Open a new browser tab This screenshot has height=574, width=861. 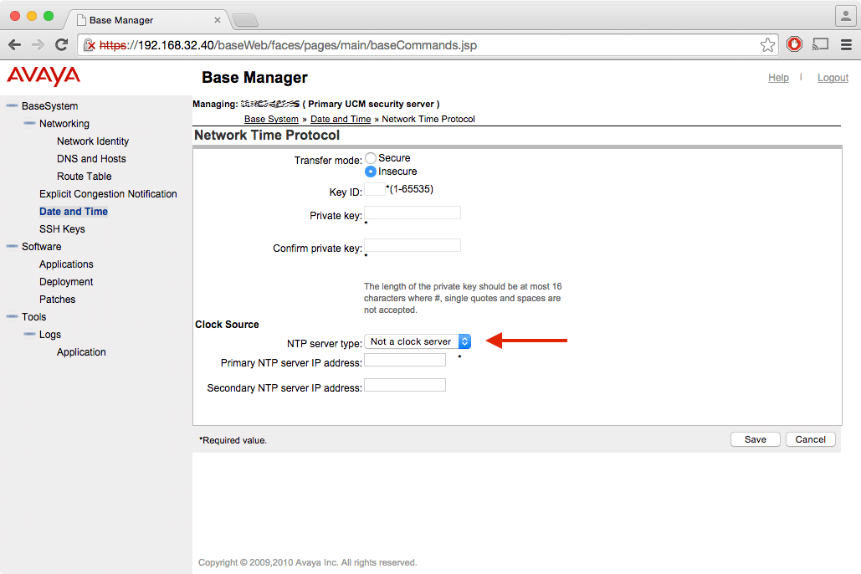pos(245,21)
